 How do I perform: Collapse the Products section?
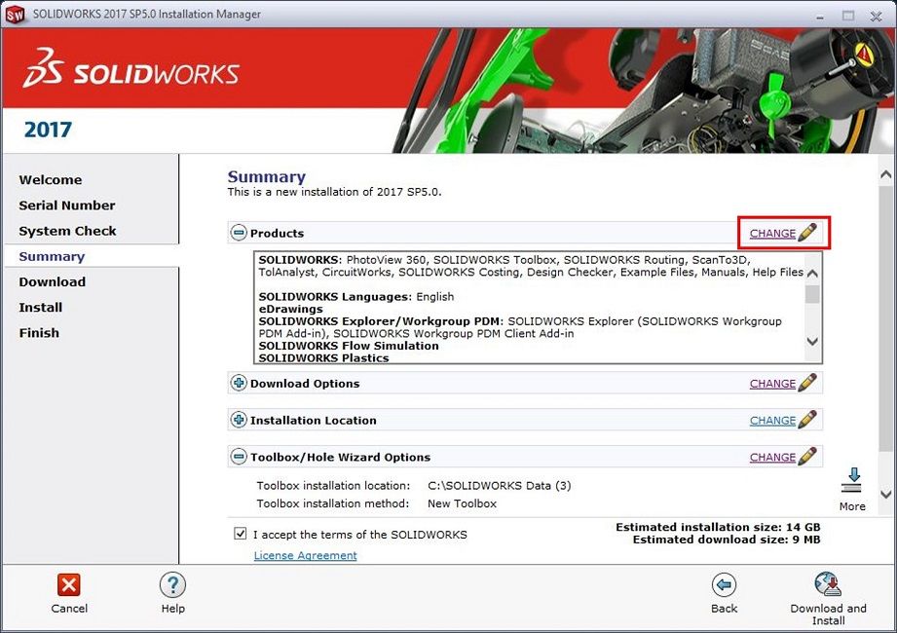[239, 233]
